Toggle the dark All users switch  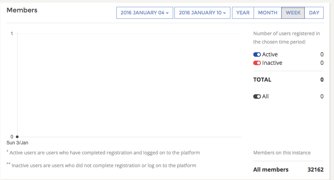(x=257, y=96)
